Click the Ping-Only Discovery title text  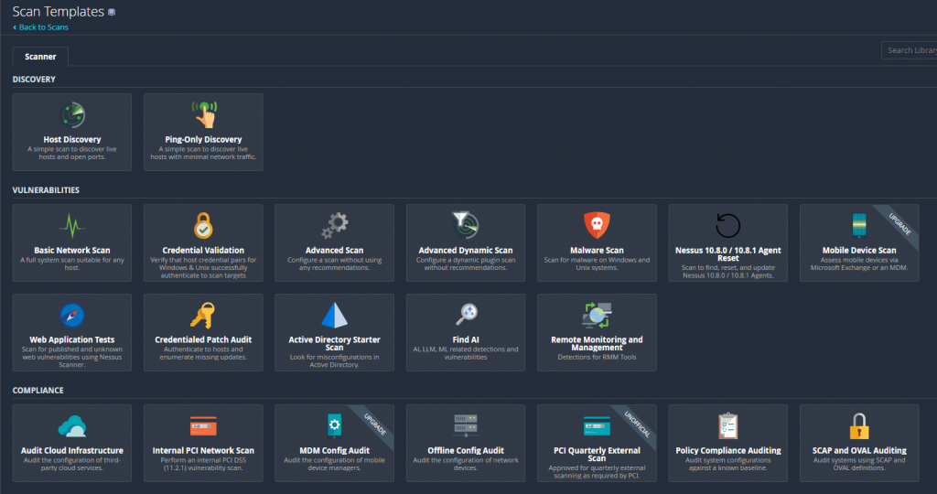pyautogui.click(x=203, y=139)
